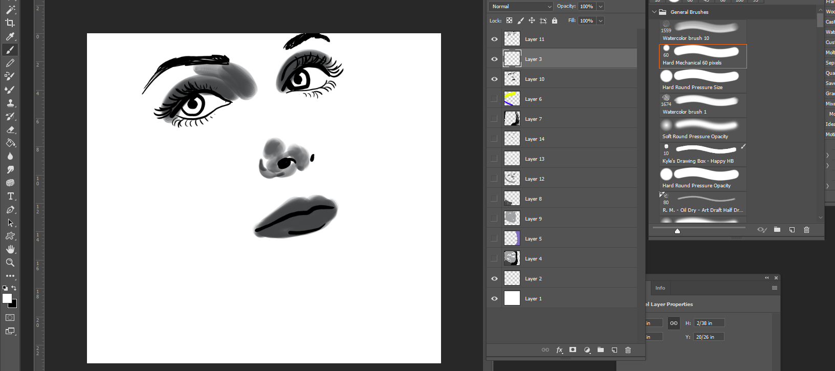The height and width of the screenshot is (371, 835).
Task: Open the layer Opacity dropdown arrow
Action: click(601, 7)
